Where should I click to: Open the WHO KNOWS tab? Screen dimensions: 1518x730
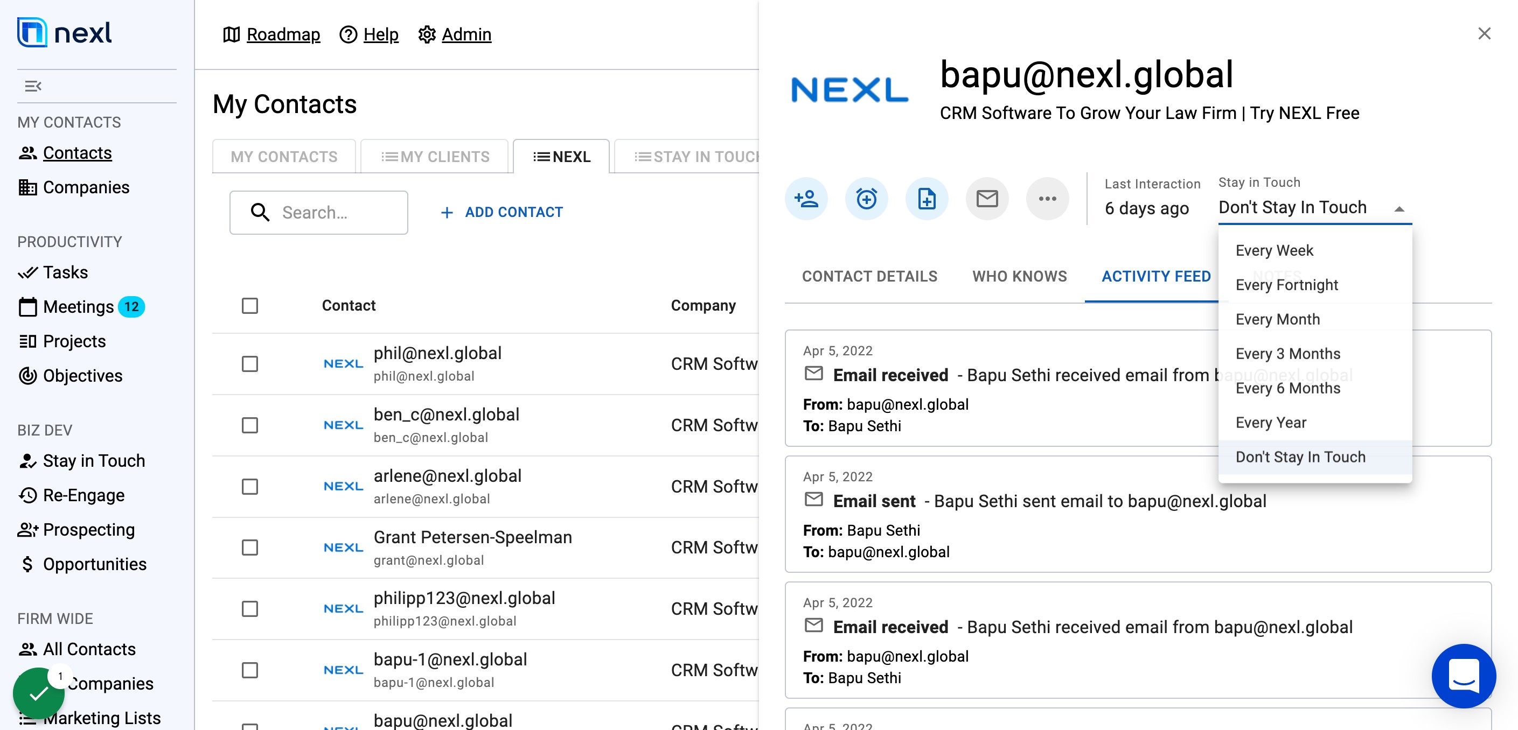click(1019, 276)
